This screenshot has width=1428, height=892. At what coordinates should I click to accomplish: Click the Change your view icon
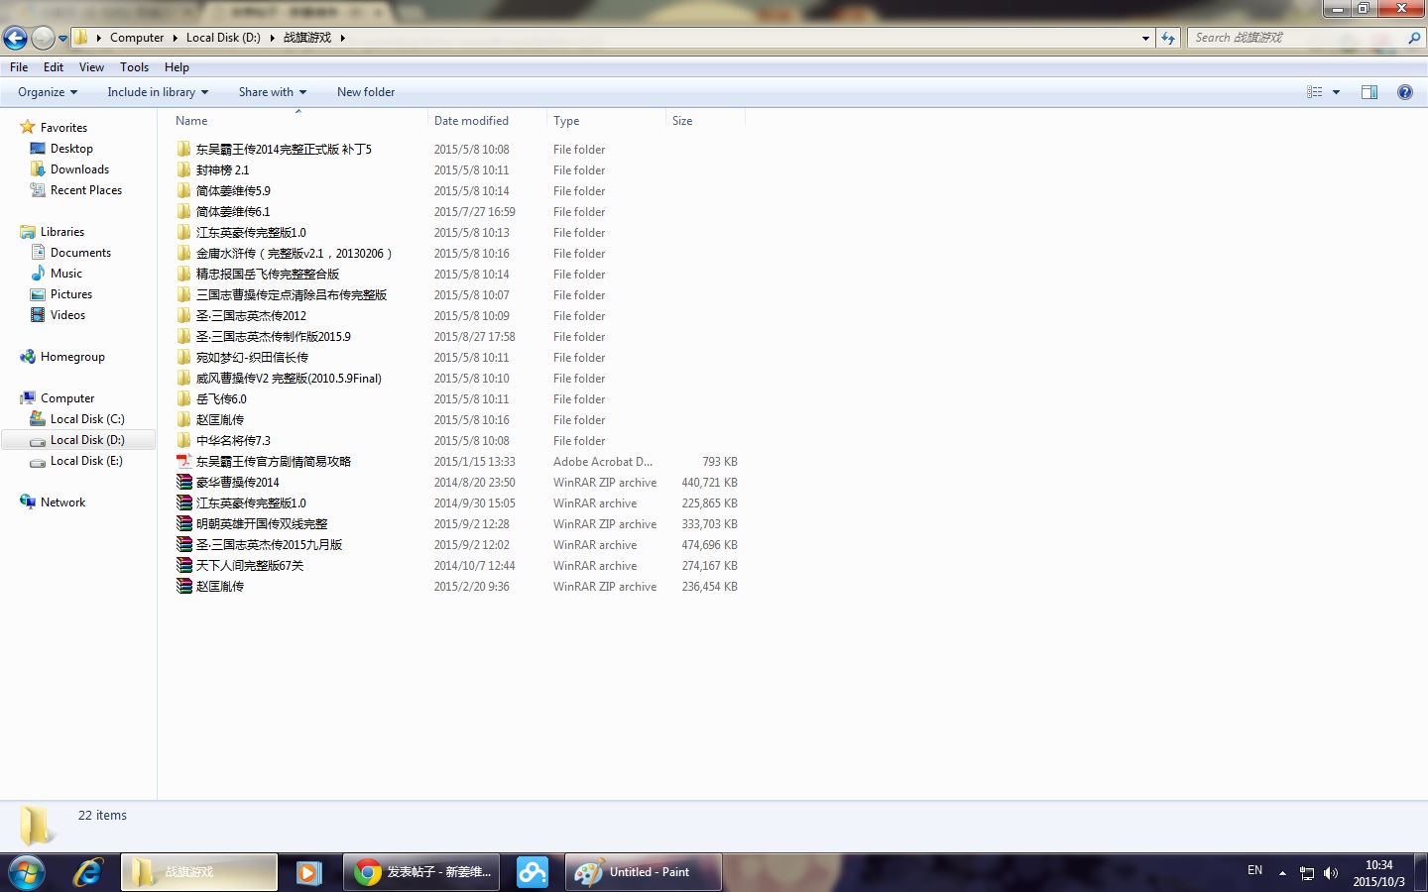pyautogui.click(x=1315, y=92)
